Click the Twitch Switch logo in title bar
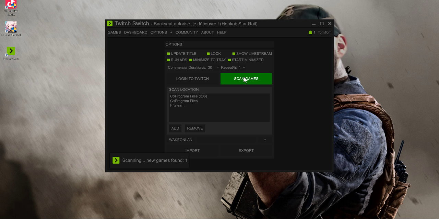Image resolution: width=439 pixels, height=219 pixels. [x=110, y=24]
